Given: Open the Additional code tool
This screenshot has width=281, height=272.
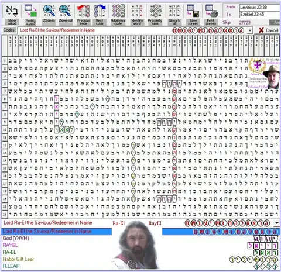Looking at the screenshot, I should (118, 15).
